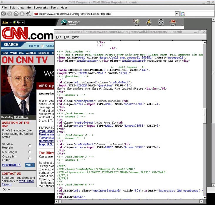Open the VIEW RESULTS link
Viewport: 215px width, 205px height.
point(11,165)
